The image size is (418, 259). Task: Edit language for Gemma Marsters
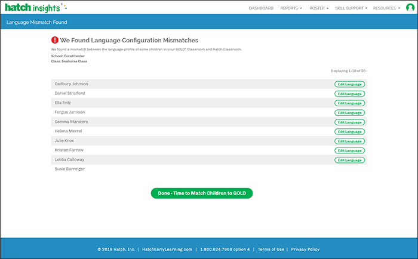tap(349, 122)
